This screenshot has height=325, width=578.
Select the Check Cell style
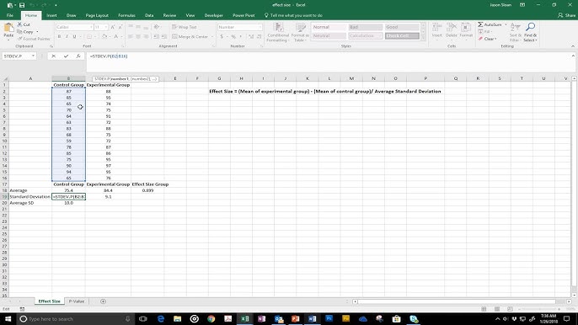coord(402,36)
